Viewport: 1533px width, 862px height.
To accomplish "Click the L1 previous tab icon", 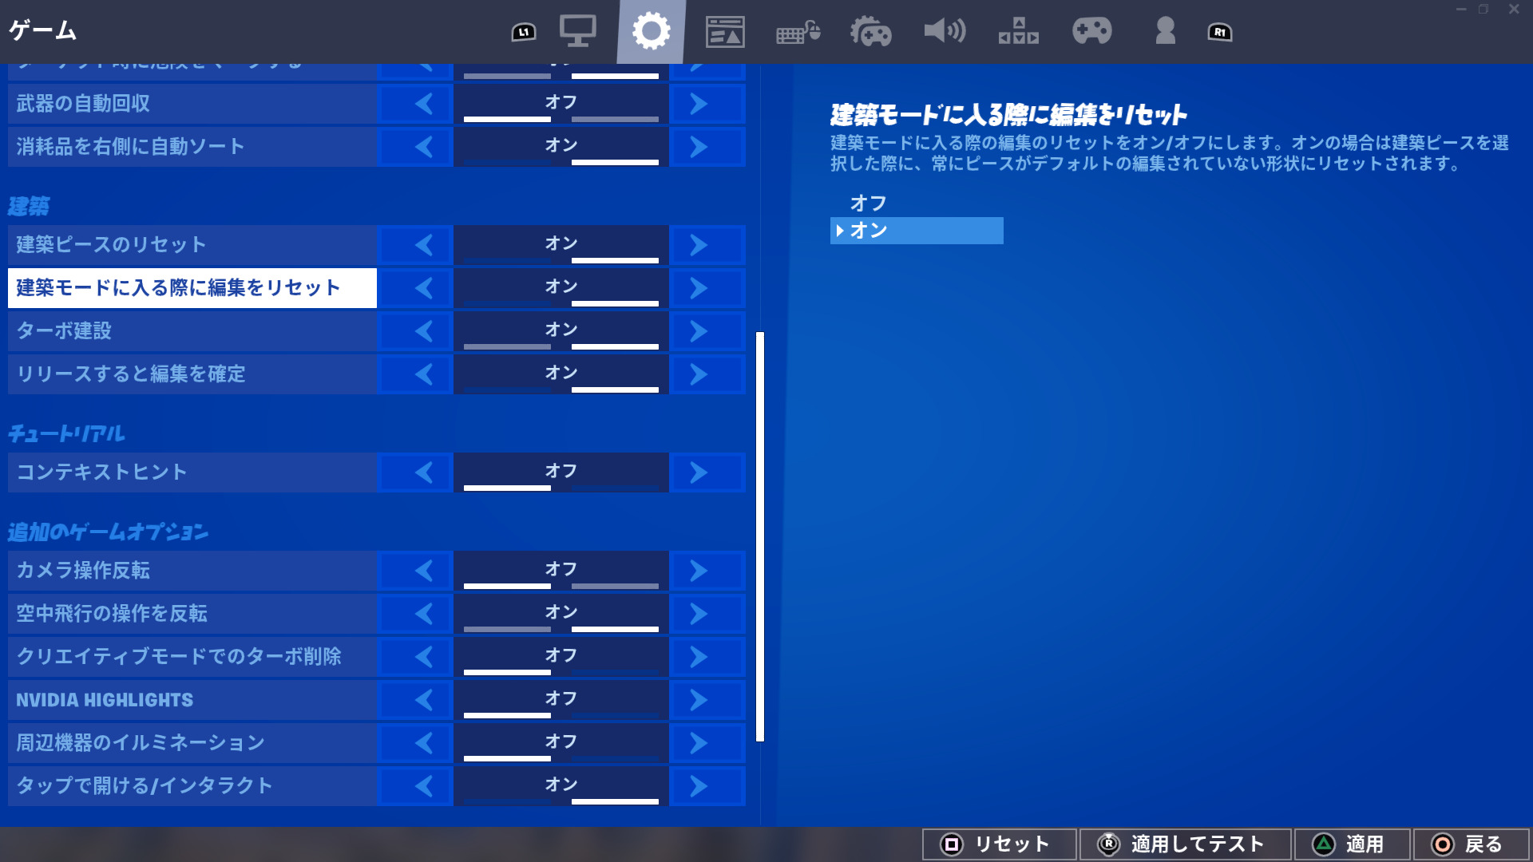I will (524, 32).
